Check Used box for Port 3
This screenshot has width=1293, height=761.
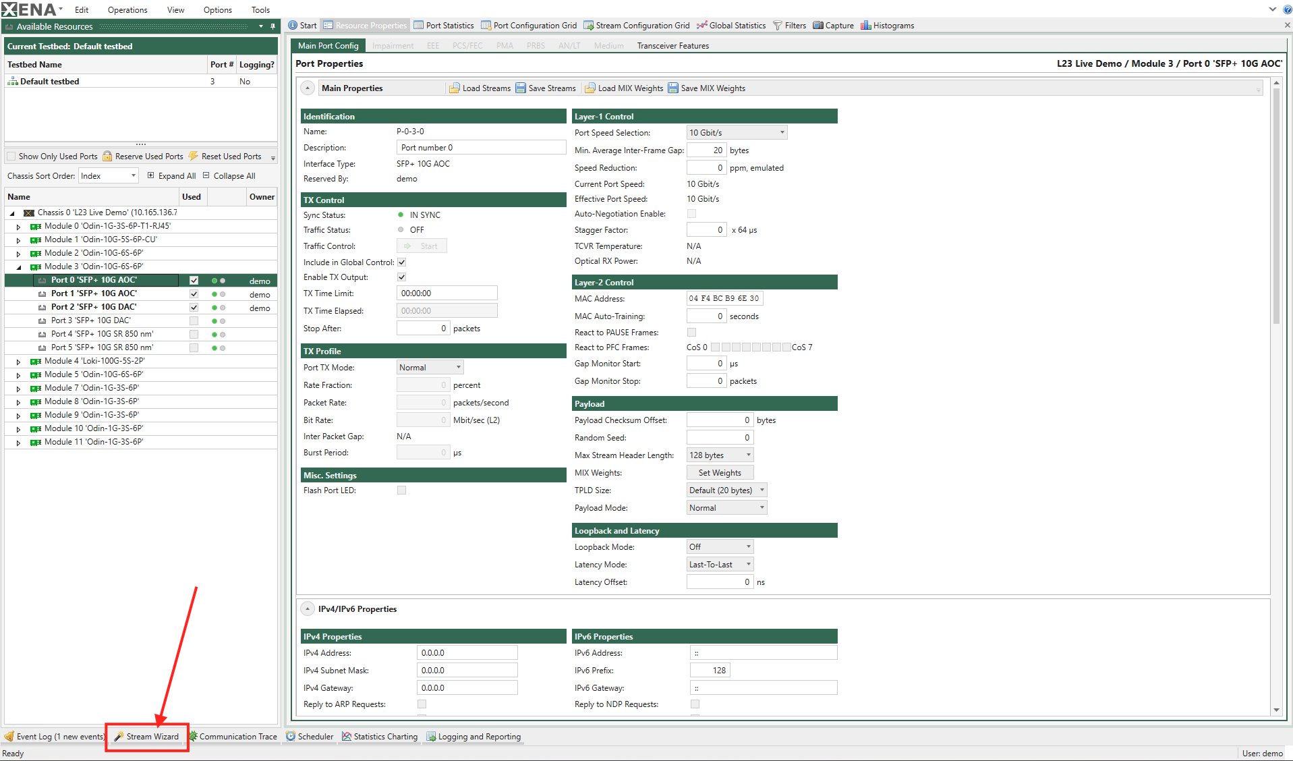(x=194, y=321)
